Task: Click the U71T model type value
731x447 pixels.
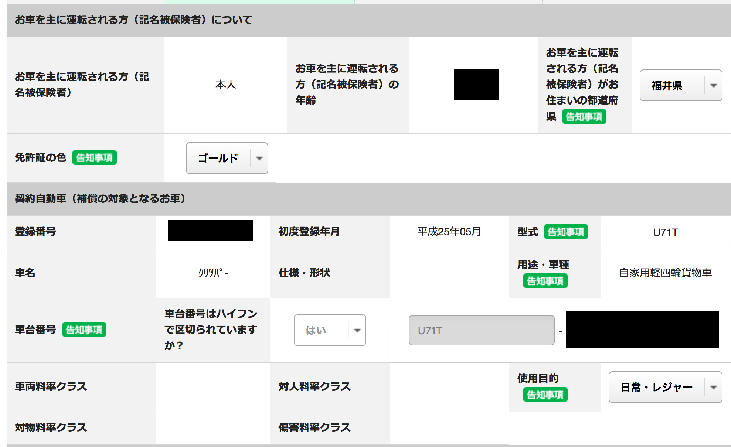Action: [x=665, y=232]
